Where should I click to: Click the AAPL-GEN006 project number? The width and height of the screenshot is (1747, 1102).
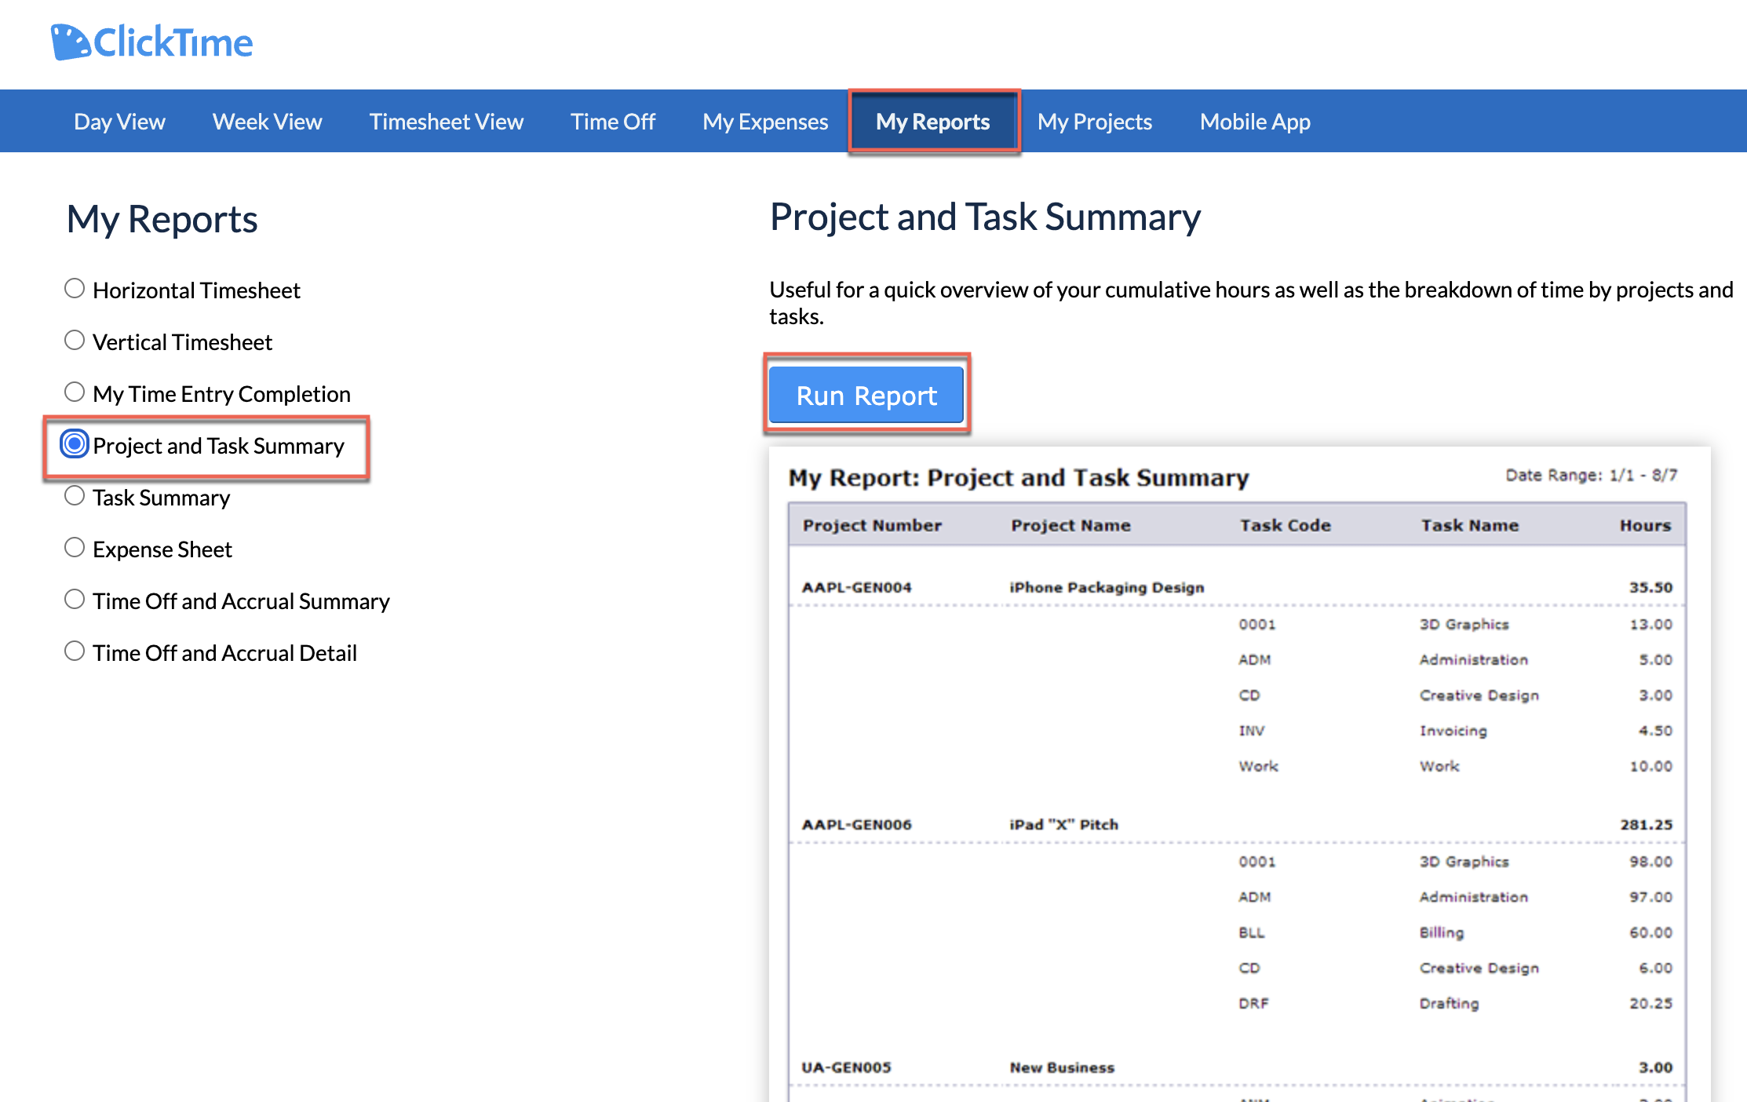pyautogui.click(x=856, y=824)
